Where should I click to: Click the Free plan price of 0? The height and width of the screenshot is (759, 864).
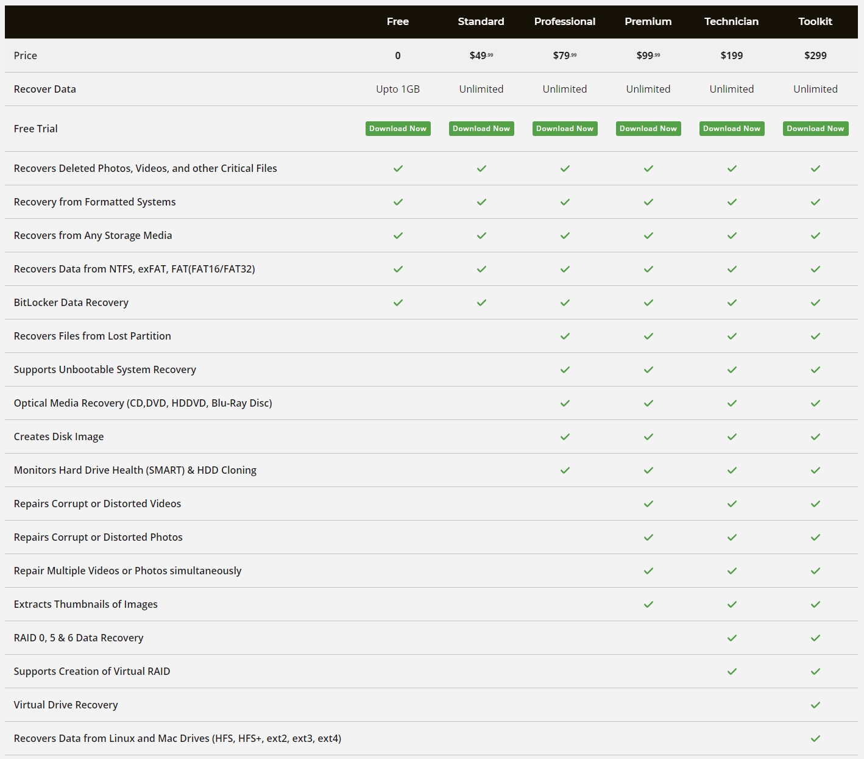(398, 55)
